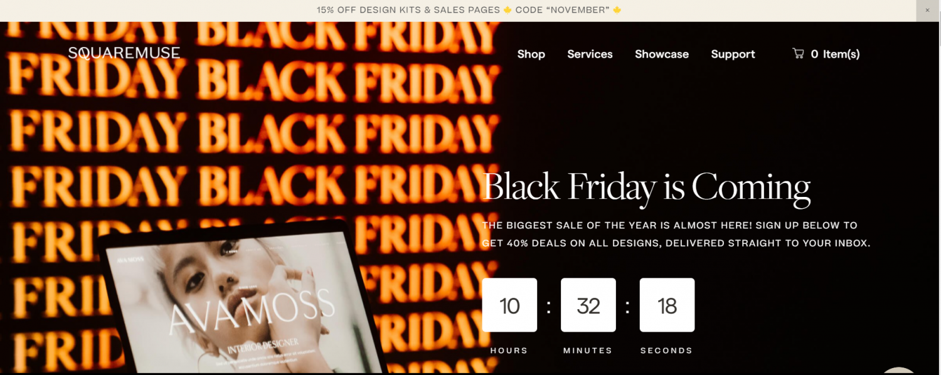Go to the Showcase page
Image resolution: width=941 pixels, height=375 pixels.
[x=662, y=54]
